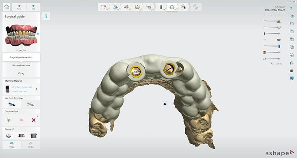Go to the report/approval workflow step

tap(183, 7)
